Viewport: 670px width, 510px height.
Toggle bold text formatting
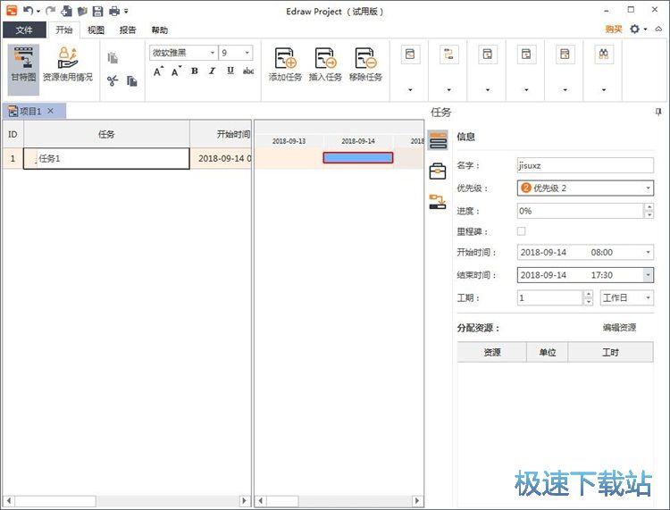tap(195, 71)
